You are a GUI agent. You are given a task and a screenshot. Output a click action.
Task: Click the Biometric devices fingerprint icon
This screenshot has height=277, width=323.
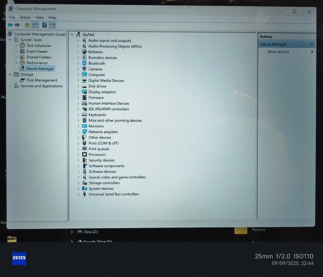pos(84,57)
